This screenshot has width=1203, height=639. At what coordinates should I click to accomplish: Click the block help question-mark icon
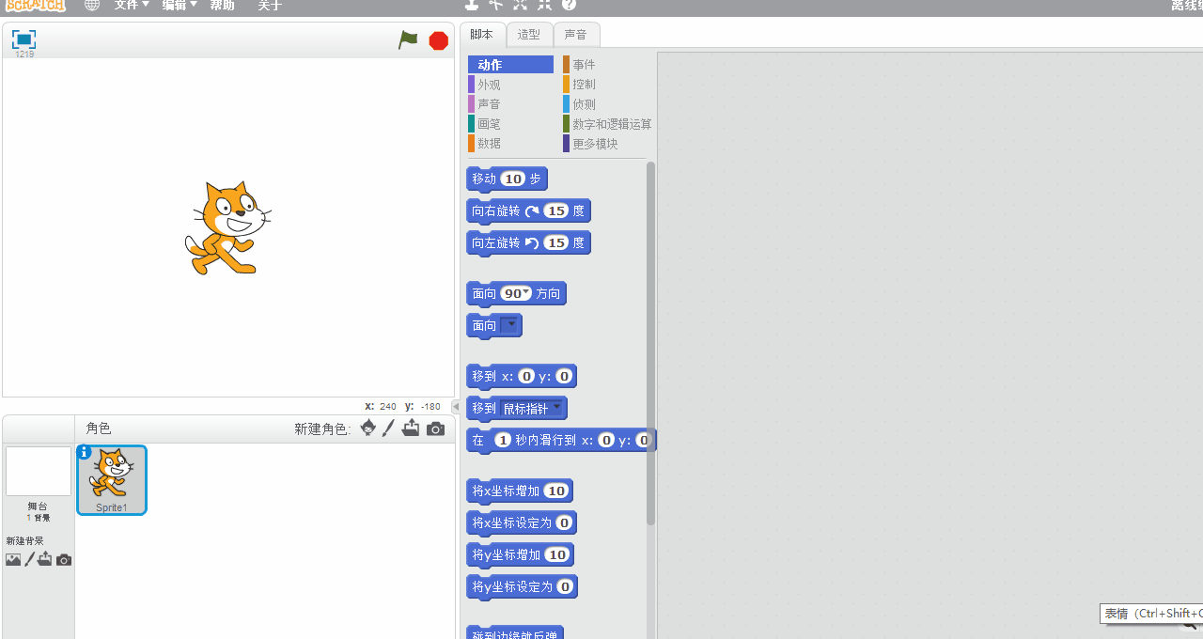click(570, 5)
